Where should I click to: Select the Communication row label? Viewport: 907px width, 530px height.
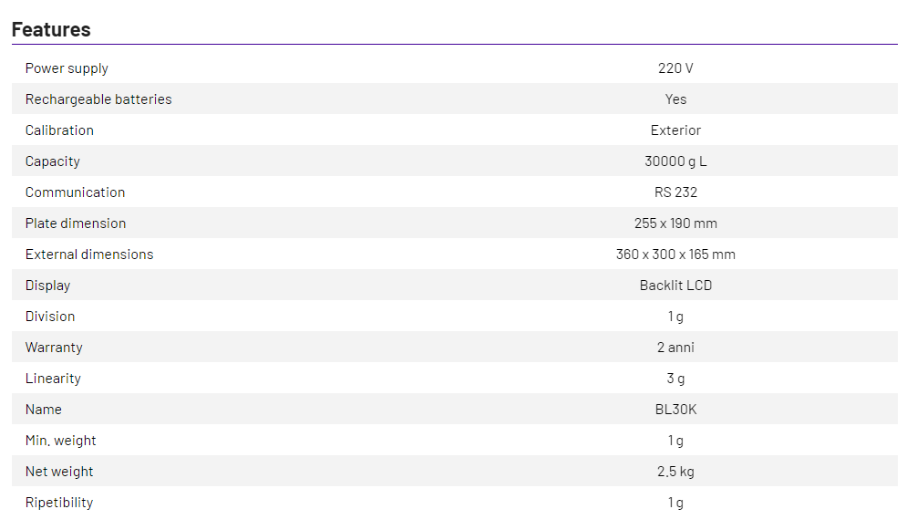tap(75, 192)
